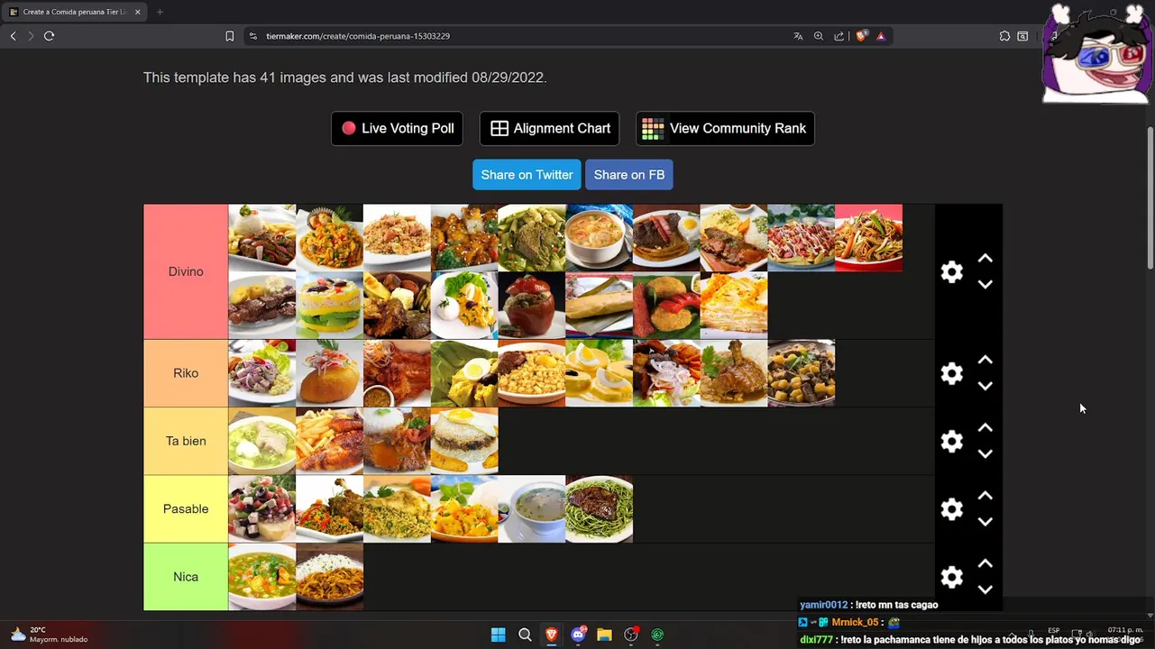Open Windows taskbar search

(525, 635)
